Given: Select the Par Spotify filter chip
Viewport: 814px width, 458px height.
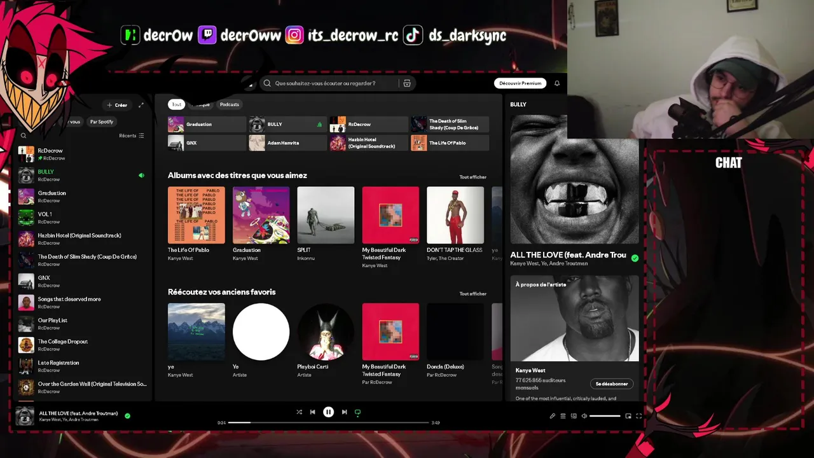Looking at the screenshot, I should coord(102,121).
